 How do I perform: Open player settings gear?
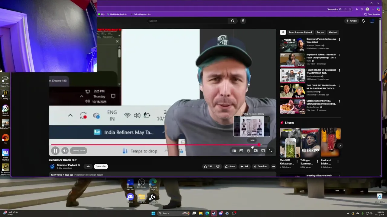point(249,151)
